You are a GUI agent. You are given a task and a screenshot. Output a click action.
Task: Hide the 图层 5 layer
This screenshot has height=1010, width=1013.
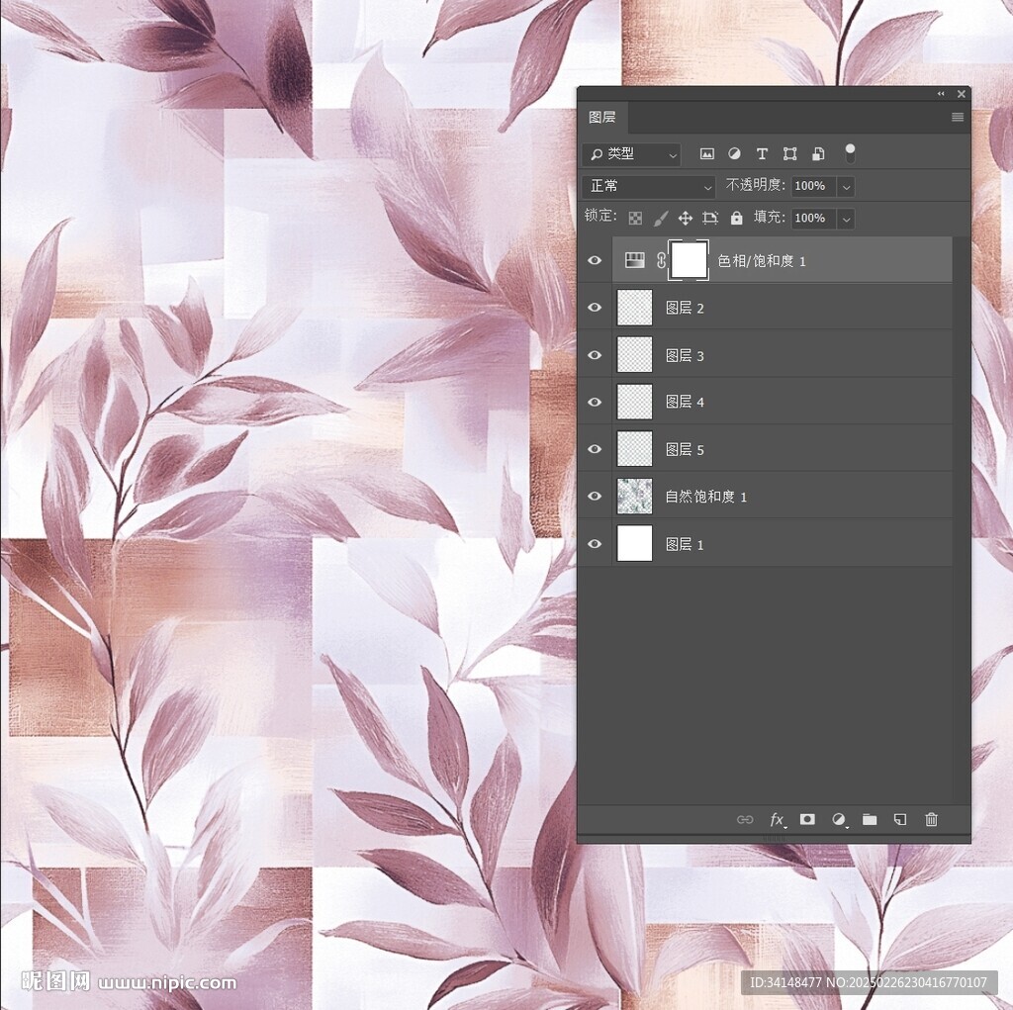coord(595,449)
